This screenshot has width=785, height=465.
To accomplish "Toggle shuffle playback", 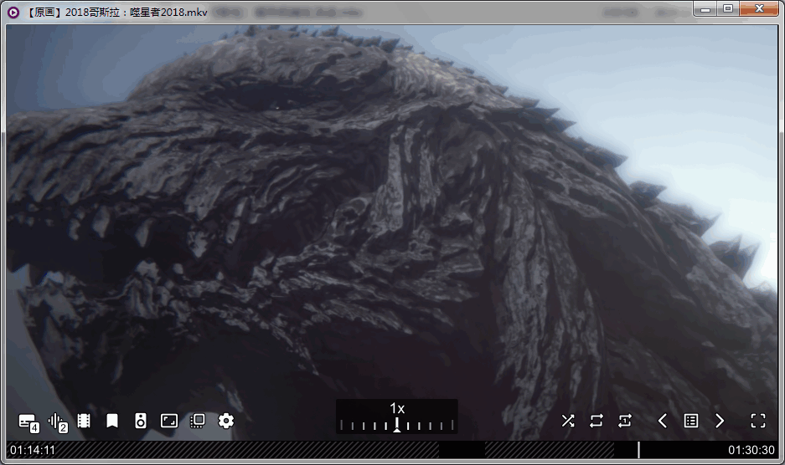I will tap(568, 421).
